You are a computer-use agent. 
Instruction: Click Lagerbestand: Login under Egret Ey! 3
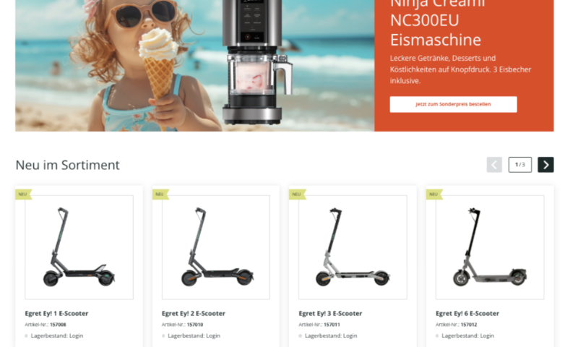[x=331, y=336]
